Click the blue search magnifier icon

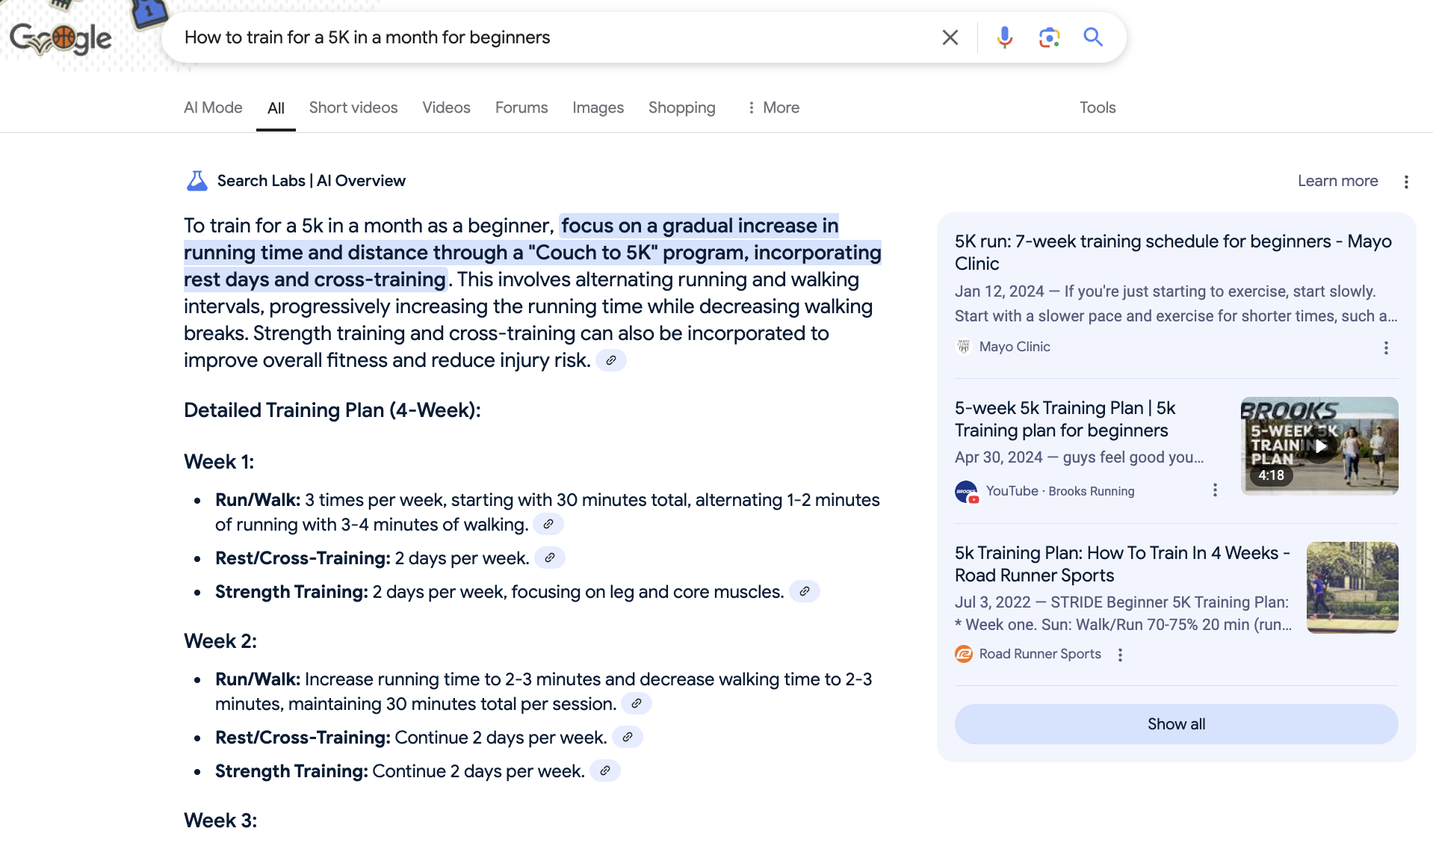[x=1093, y=37]
